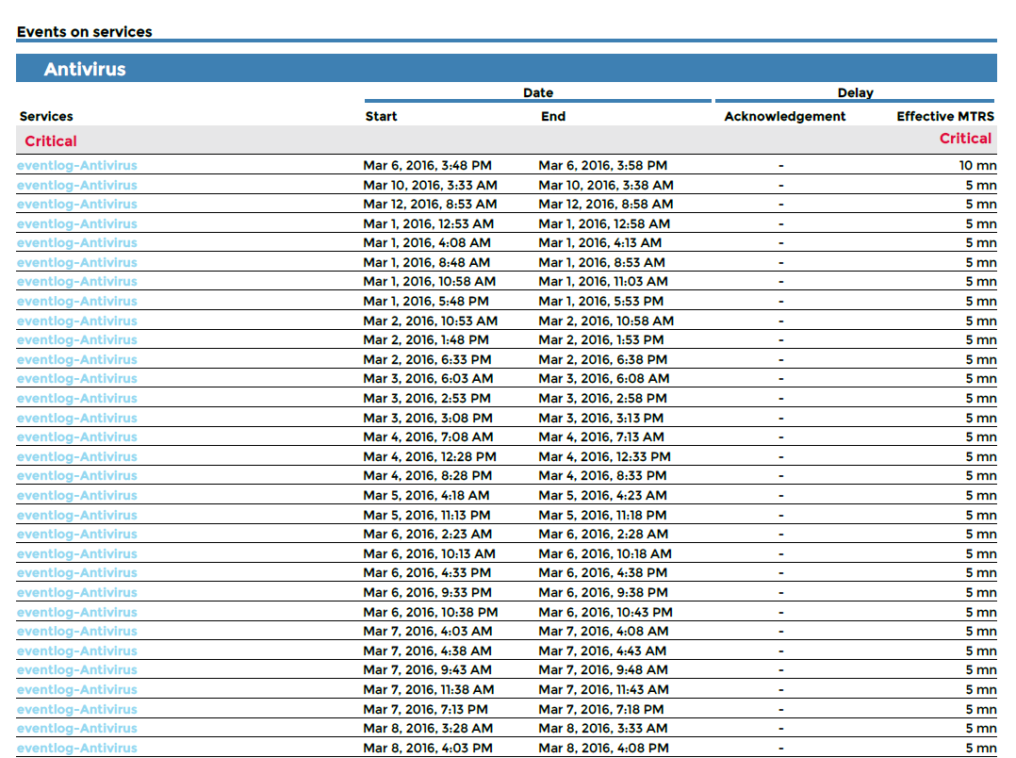Click the Effective MTRS column header
Viewport: 1016px width, 758px height.
[x=945, y=117]
